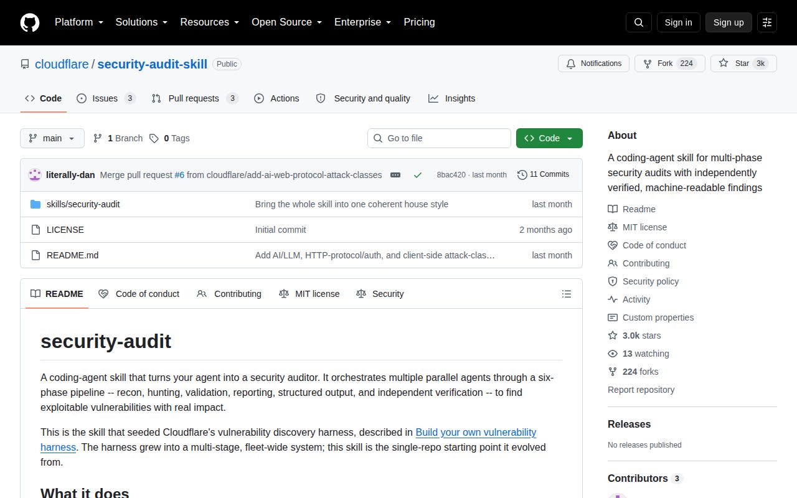Click the tag icon beside 0 Tags
The image size is (797, 498).
pyautogui.click(x=154, y=138)
